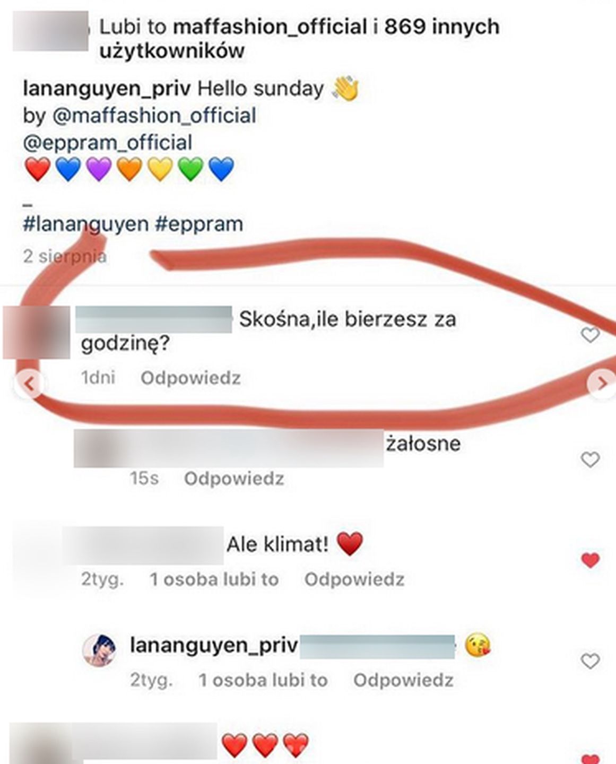Open the @eppram_official mention in caption

pos(108,143)
